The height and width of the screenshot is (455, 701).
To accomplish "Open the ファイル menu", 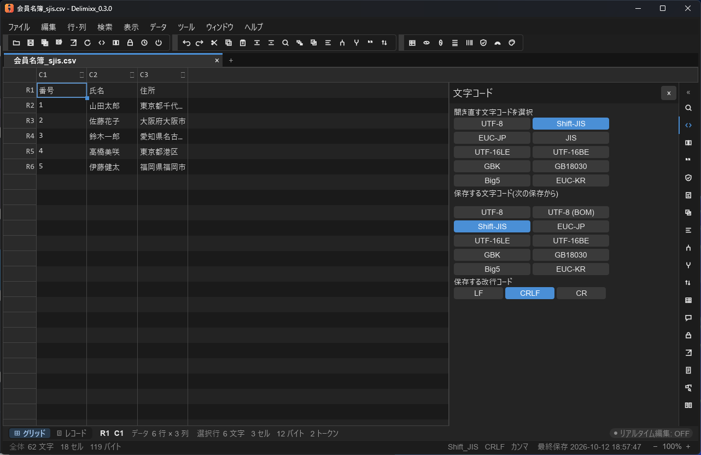I will 19,27.
